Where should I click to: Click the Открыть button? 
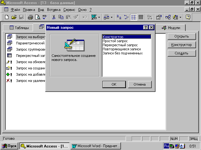182,36
